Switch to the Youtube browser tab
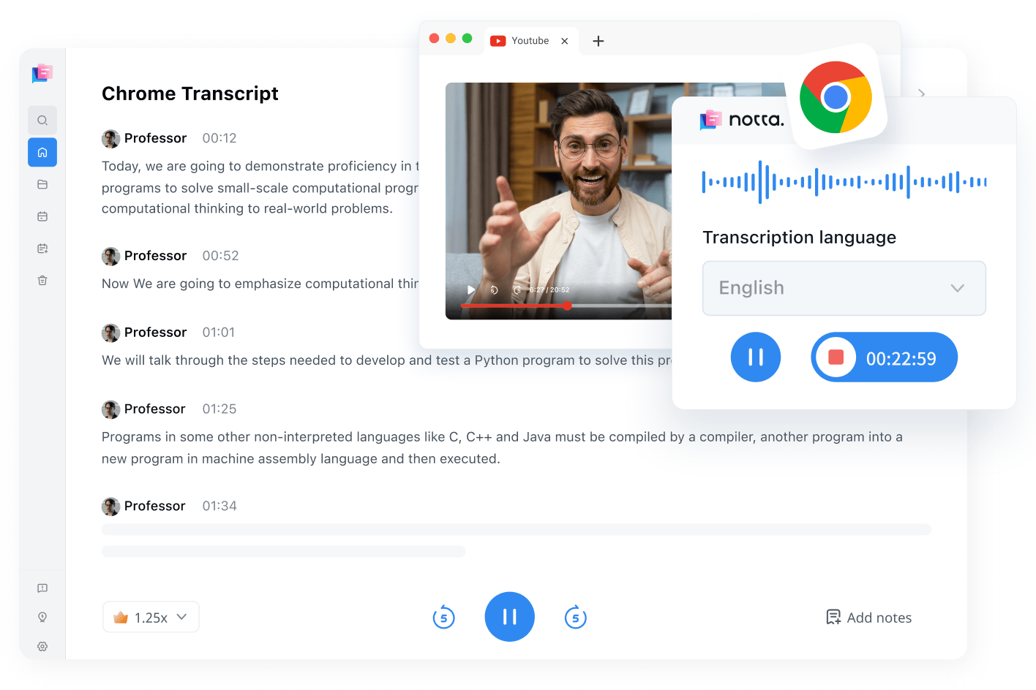 point(528,40)
